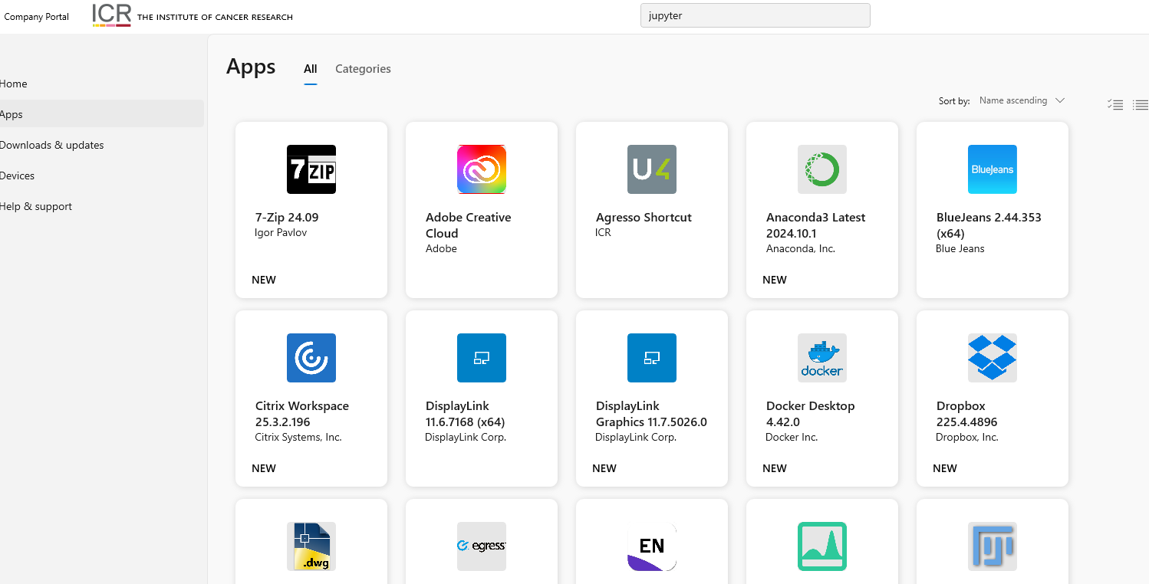Open the Agresso Shortcut title
This screenshot has height=584, width=1149.
(644, 218)
